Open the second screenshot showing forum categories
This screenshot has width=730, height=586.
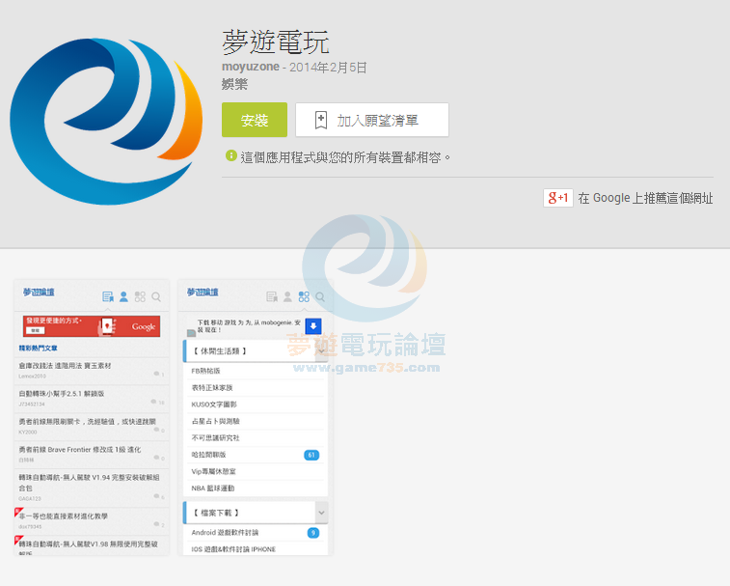(256, 417)
